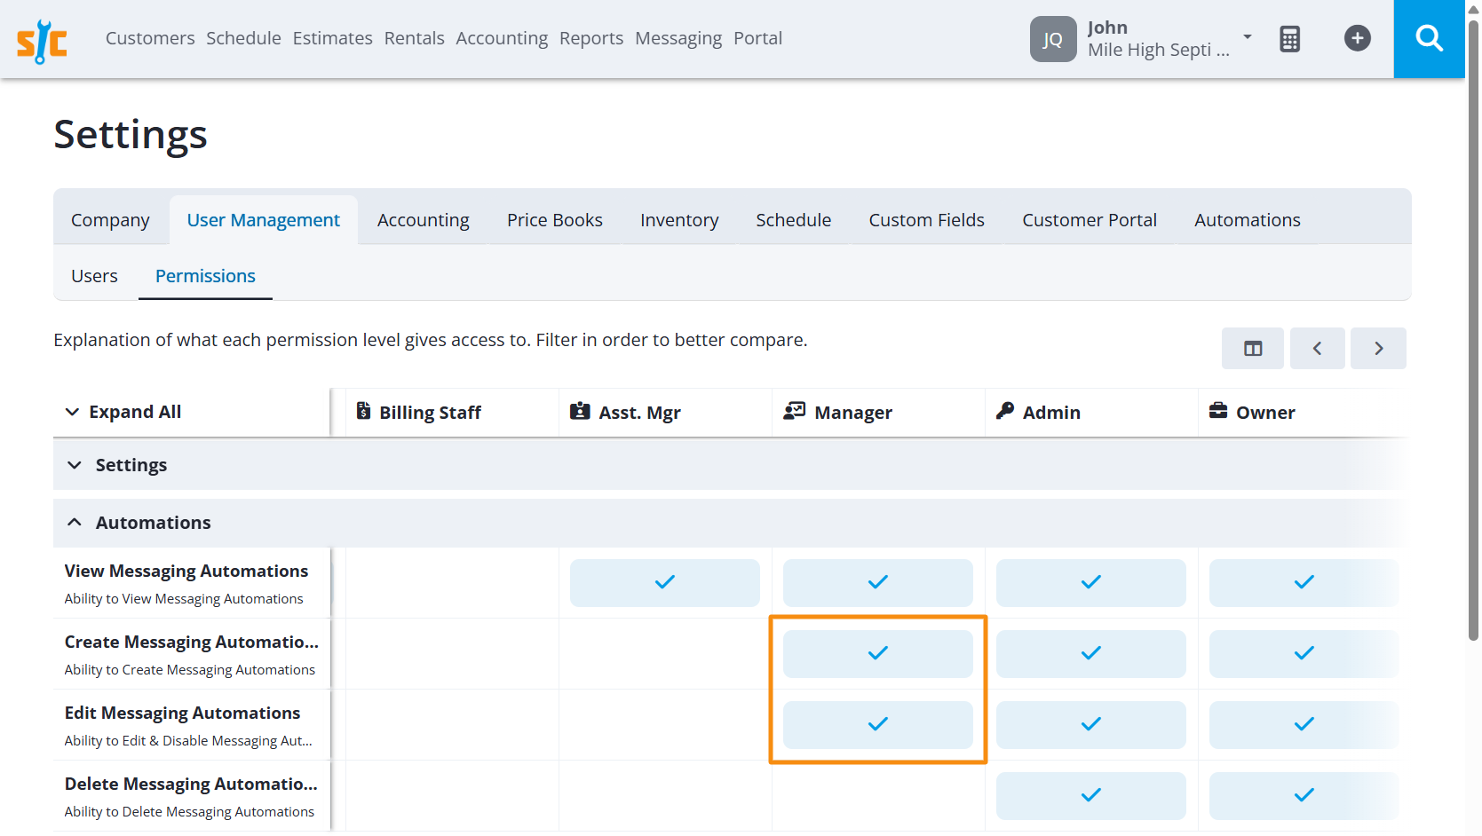Viewport: 1482px width, 836px height.
Task: Click the Admin key icon
Action: [x=1004, y=411]
